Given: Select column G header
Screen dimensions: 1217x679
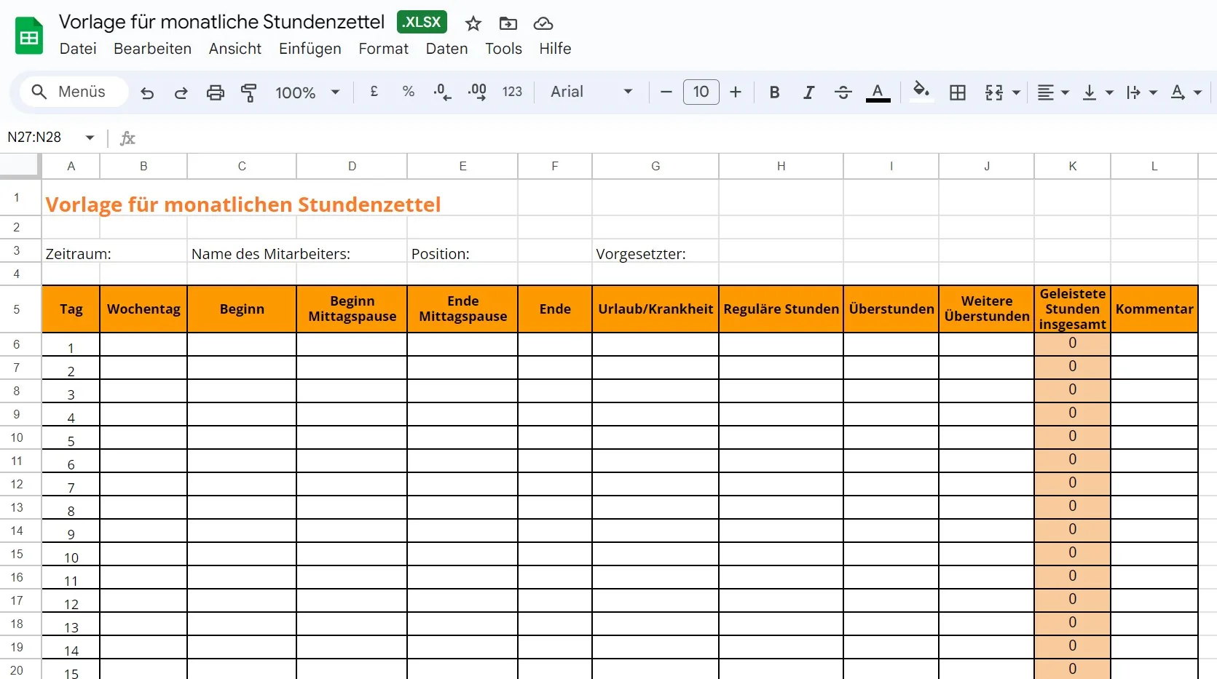Looking at the screenshot, I should 655,166.
